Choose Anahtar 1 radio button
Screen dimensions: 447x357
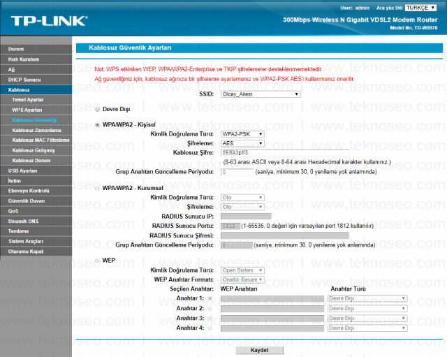click(x=210, y=298)
